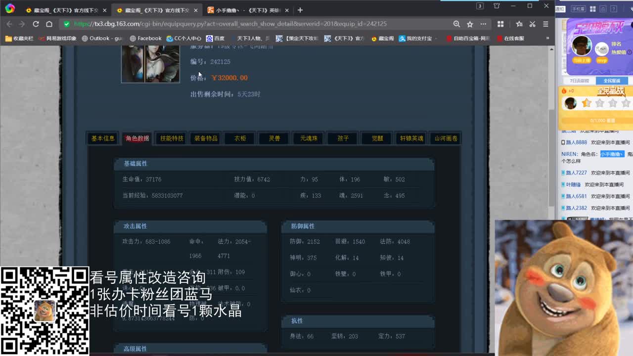Screen dimensions: 633x356
Task: Open the extensions grid icon in toolbar
Action: coord(500,24)
